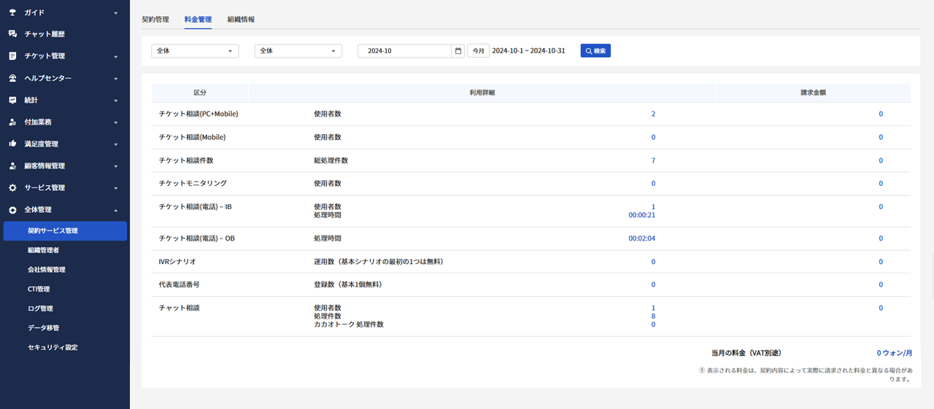This screenshot has width=934, height=409.
Task: Open the second 全体 dropdown
Action: pyautogui.click(x=298, y=51)
